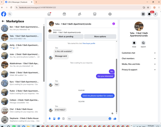This screenshot has width=161, height=127.
Task: Open Stephanie 3 Beds 2 Baths House chat
Action: 21,120
